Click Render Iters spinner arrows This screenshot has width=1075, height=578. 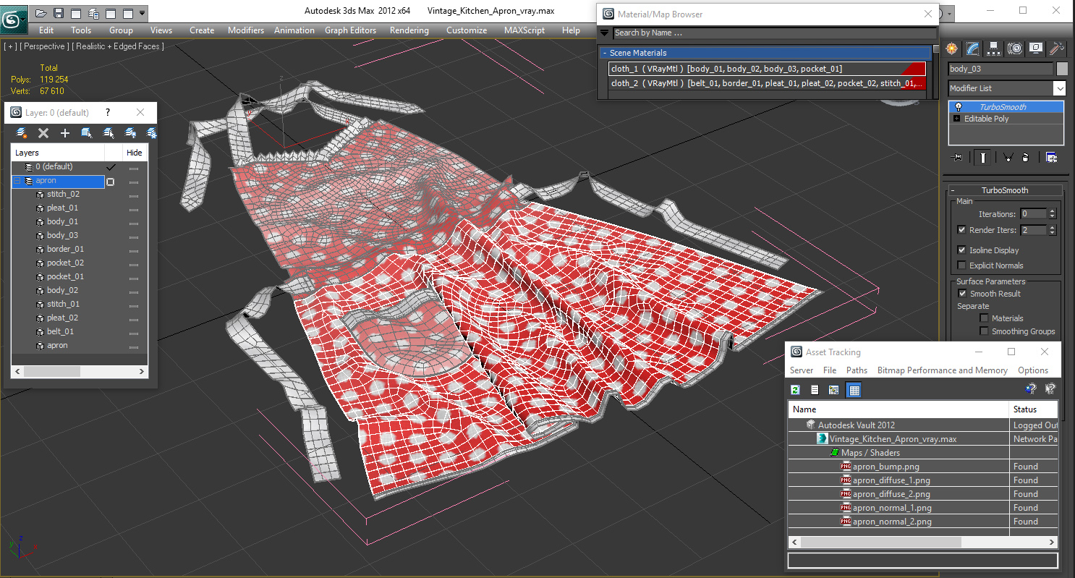tap(1052, 230)
